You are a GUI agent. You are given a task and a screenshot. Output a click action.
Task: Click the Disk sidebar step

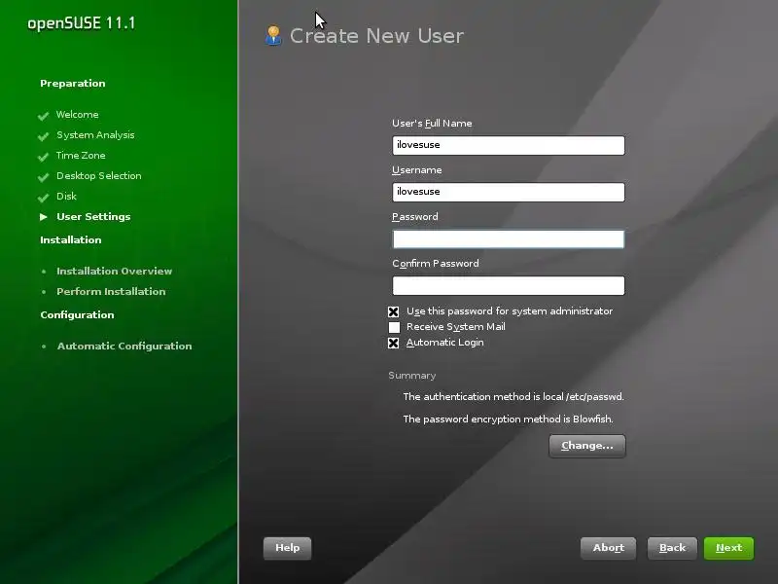click(x=66, y=197)
